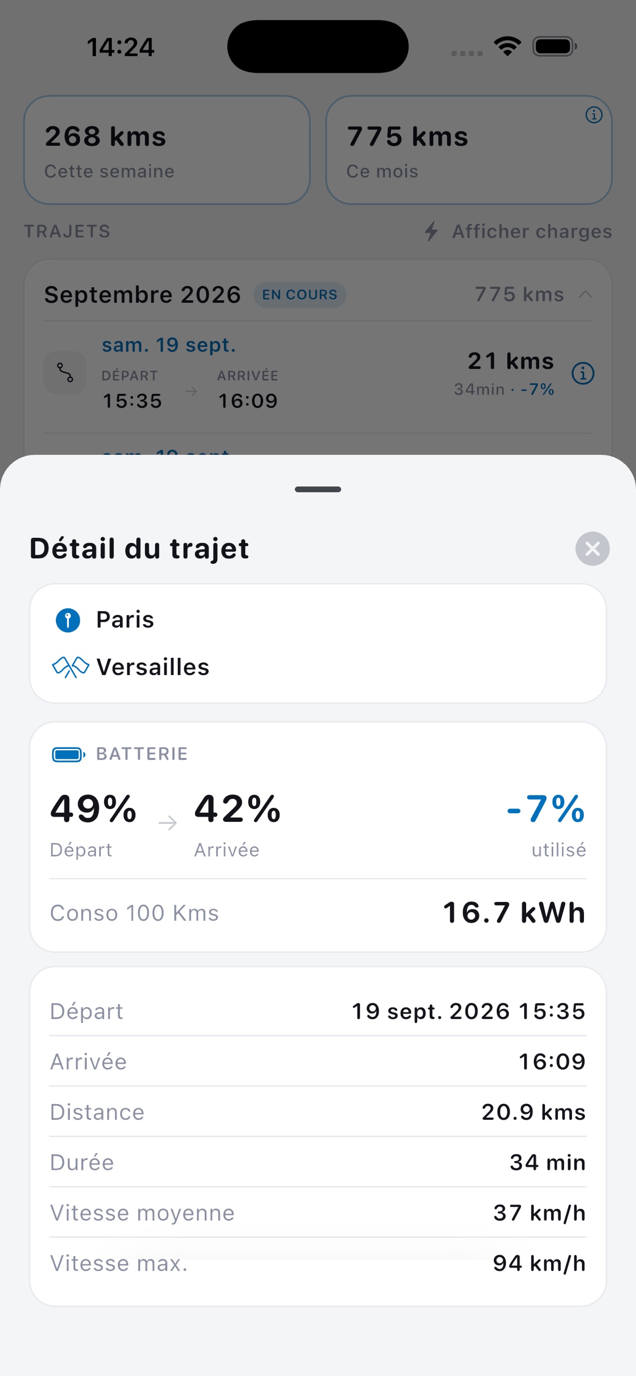Tap the Versailles finish flags icon
Viewport: 636px width, 1376px height.
point(70,667)
